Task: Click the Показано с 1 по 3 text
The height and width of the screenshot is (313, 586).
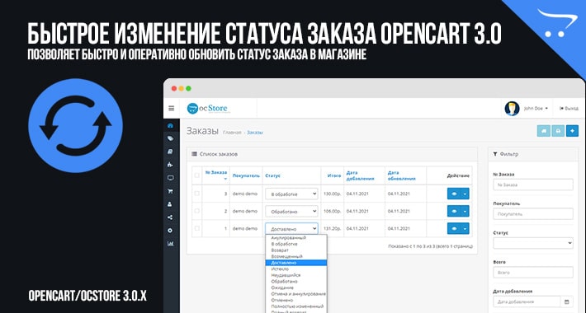Action: coord(431,246)
